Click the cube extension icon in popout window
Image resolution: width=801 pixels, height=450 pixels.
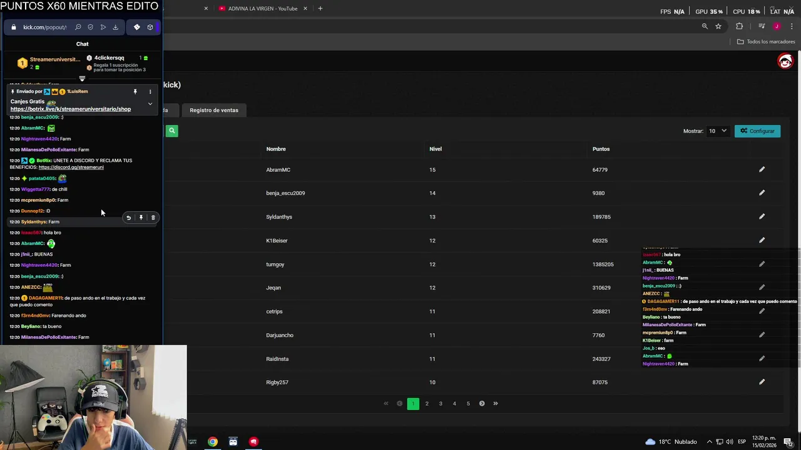[150, 27]
